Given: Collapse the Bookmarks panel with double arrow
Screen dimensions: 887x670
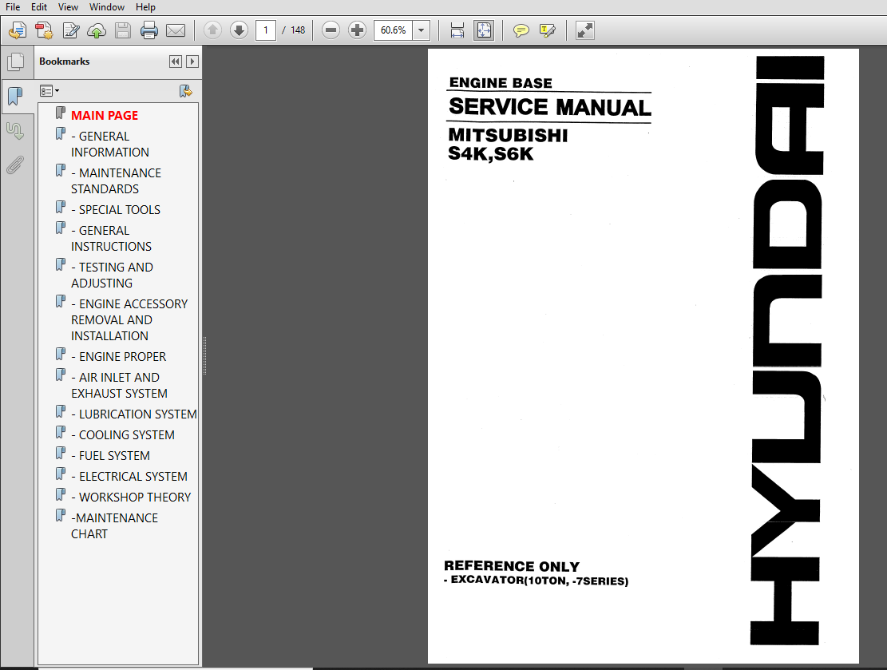Looking at the screenshot, I should [176, 61].
